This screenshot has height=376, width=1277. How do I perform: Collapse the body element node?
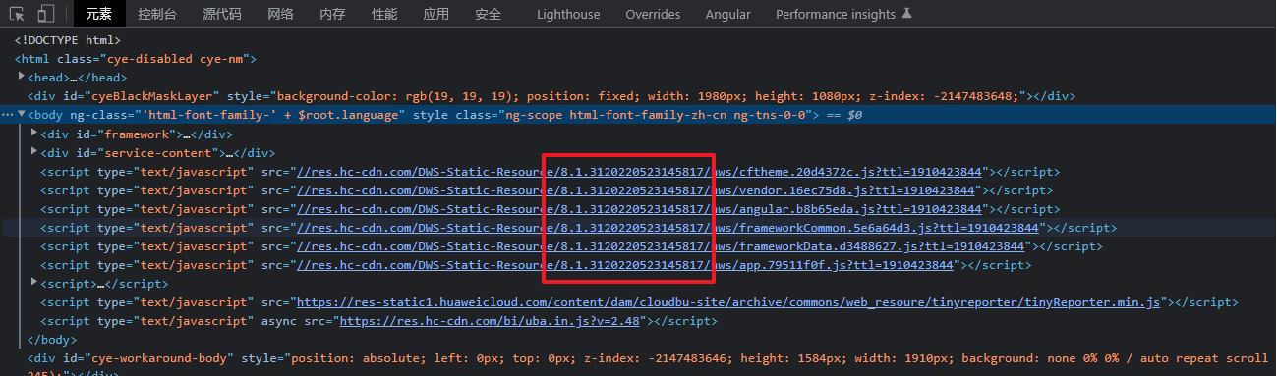[x=22, y=115]
